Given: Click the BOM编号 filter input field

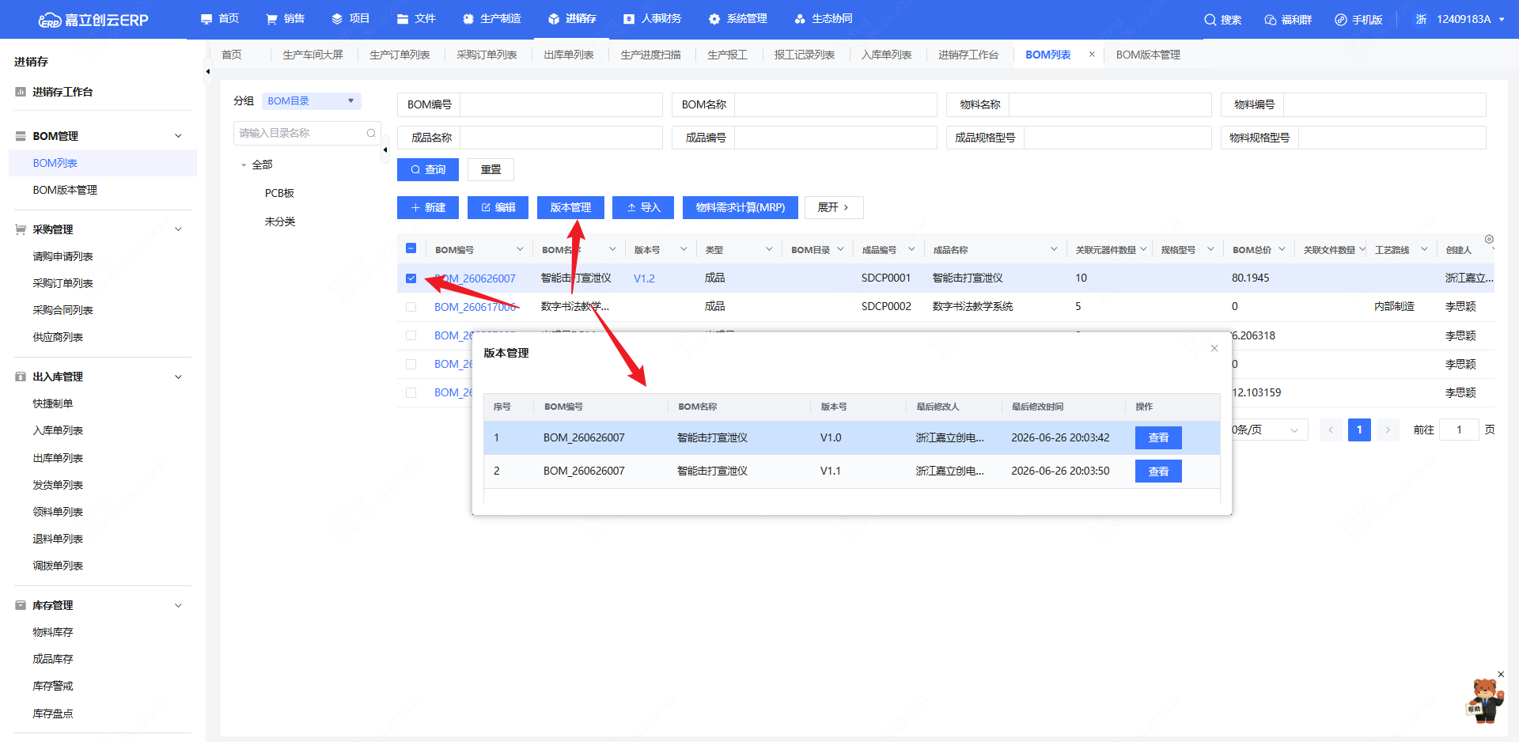Looking at the screenshot, I should pos(561,104).
